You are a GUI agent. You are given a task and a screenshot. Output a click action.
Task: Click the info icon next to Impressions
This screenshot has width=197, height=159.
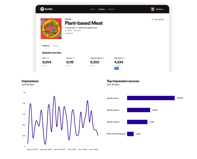124,58
